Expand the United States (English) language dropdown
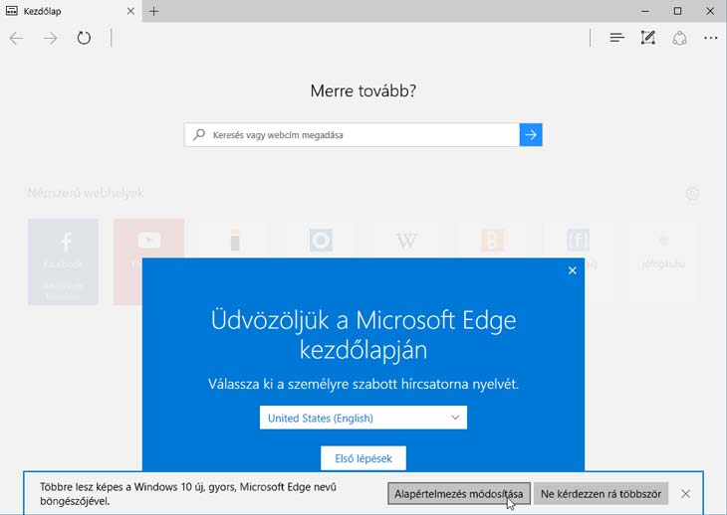 pos(363,419)
